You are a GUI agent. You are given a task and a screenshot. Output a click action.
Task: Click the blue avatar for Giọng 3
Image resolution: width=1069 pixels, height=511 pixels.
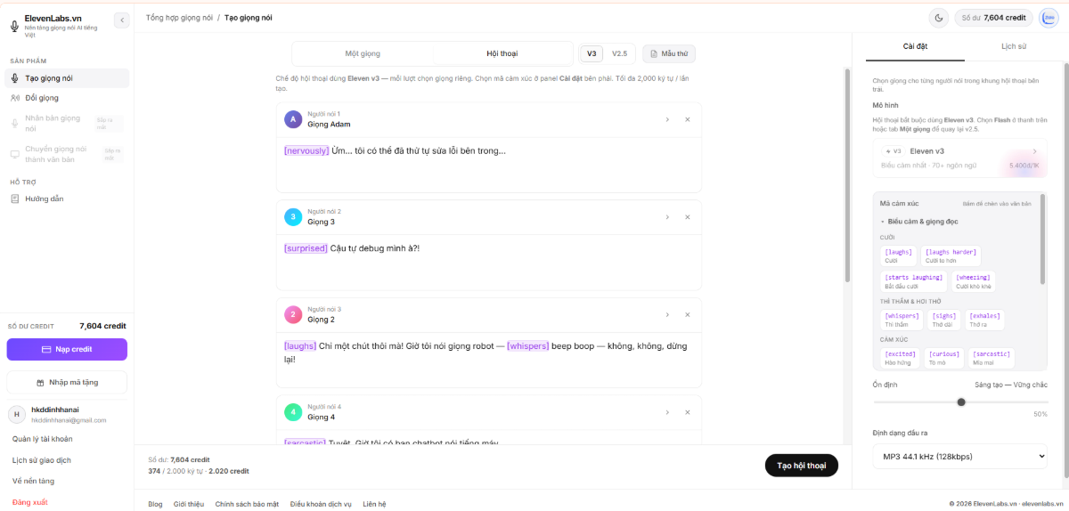(x=293, y=217)
